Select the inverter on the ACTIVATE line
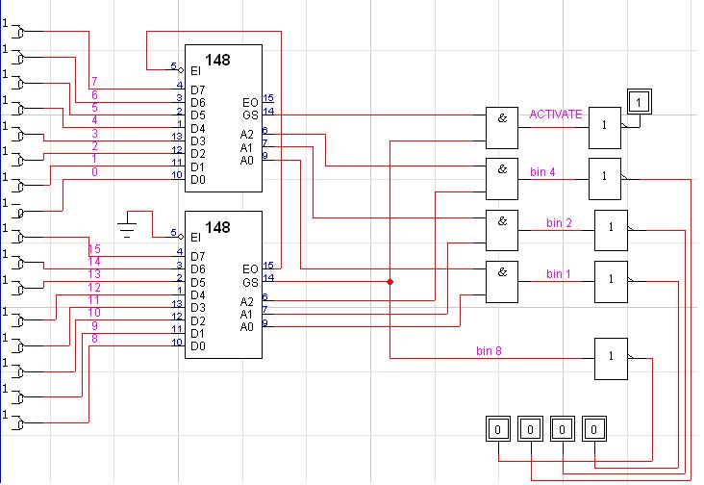This screenshot has width=704, height=485. point(605,126)
